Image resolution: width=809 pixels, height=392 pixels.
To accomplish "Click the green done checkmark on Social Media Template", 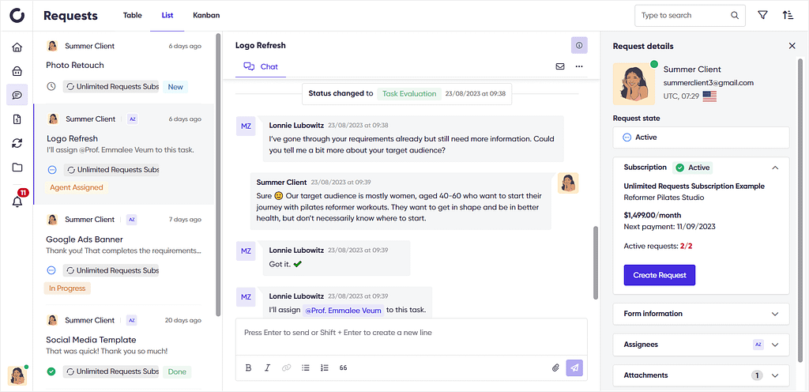I will tap(51, 371).
